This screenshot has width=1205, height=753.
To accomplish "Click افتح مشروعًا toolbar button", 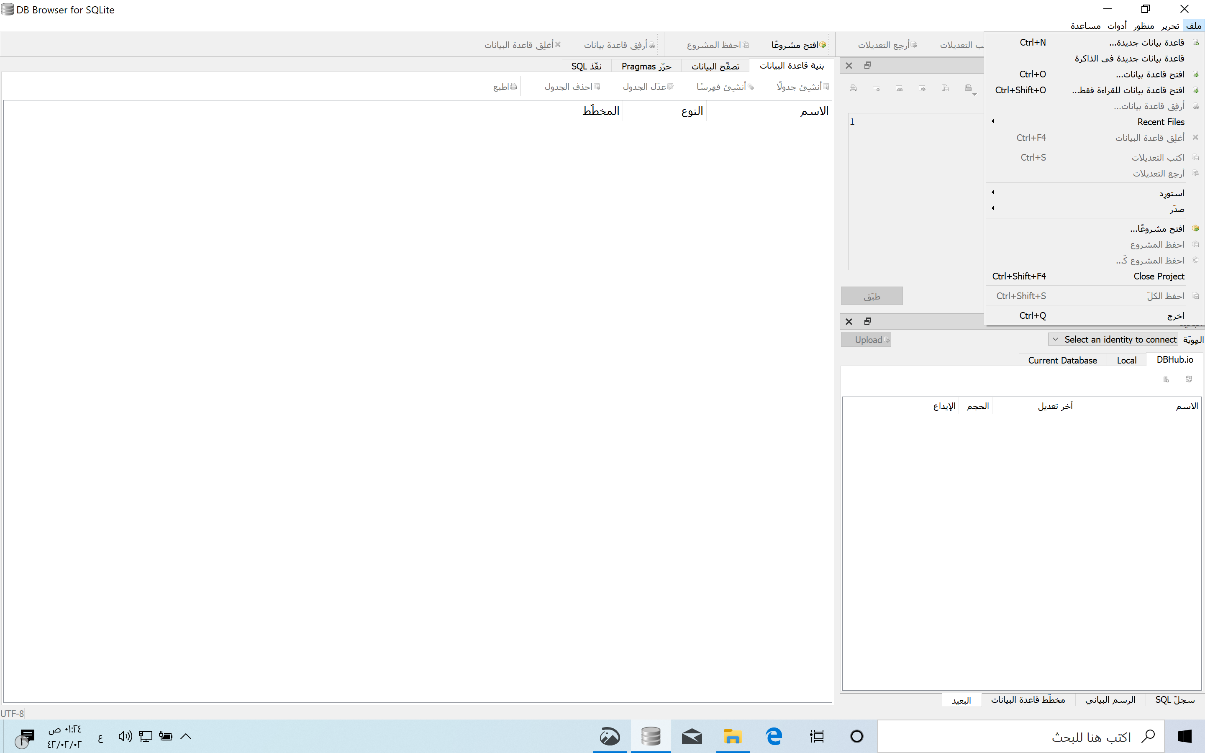I will (x=799, y=45).
